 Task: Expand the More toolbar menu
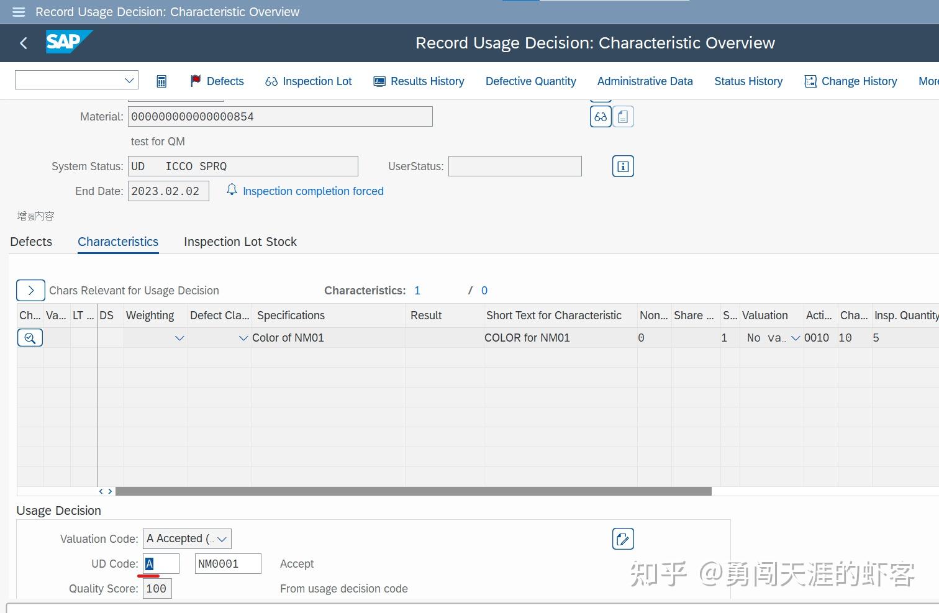click(x=928, y=81)
